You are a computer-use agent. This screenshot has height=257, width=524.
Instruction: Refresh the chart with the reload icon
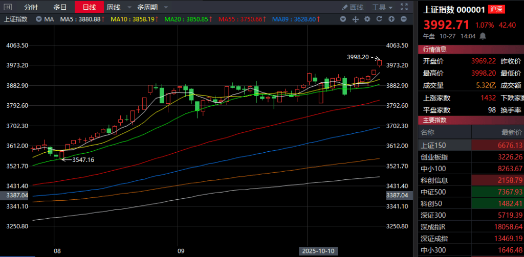(379, 19)
